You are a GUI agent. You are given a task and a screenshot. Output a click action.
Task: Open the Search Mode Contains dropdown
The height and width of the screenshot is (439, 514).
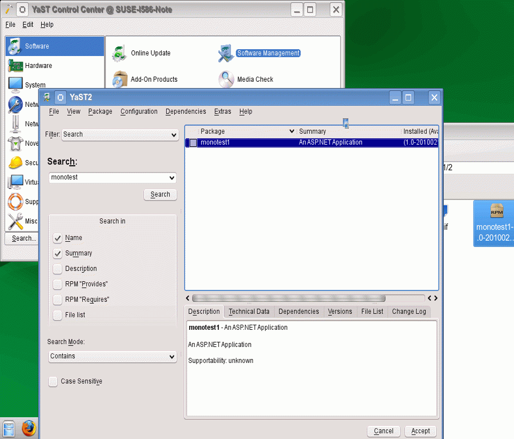(113, 357)
